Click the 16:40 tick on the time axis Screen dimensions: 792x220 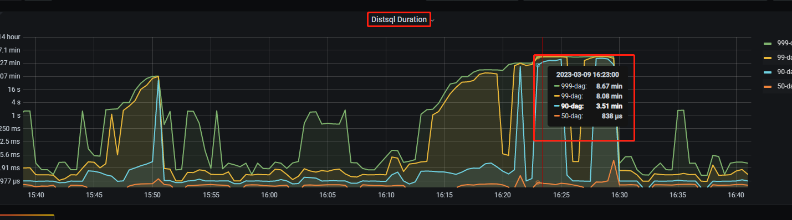pos(737,195)
